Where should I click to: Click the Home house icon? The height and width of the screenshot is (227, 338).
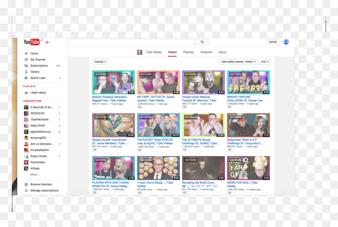click(x=26, y=54)
